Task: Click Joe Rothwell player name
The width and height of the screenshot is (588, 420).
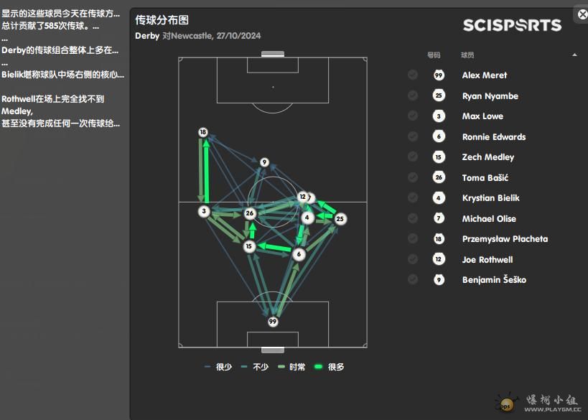Action: [x=487, y=259]
